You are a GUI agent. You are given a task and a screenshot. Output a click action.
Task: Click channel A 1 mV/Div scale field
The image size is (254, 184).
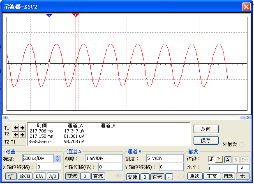104,158
